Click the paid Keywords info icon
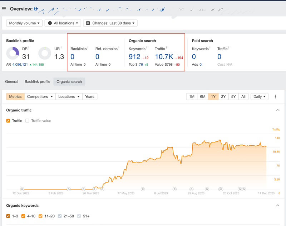Screen dimensions: 286x226 point(210,48)
